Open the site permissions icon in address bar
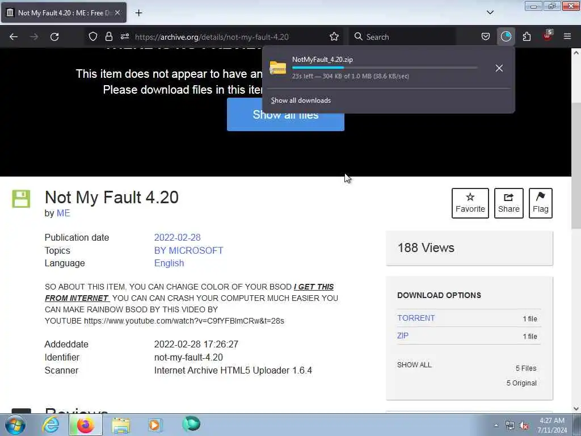 click(124, 37)
